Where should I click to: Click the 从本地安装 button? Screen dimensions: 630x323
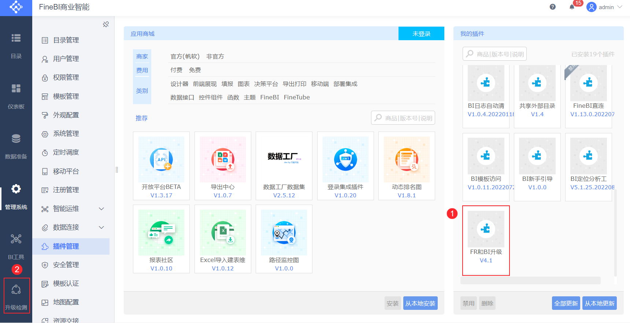(x=420, y=303)
